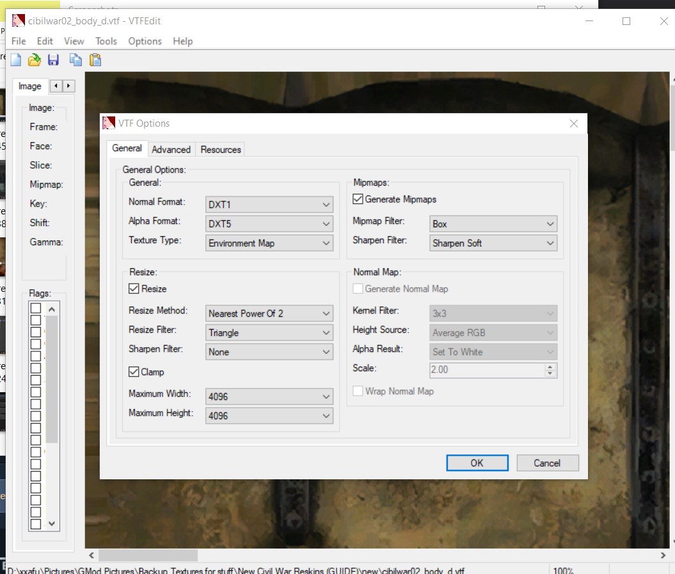Open the Resize Filter Triangle dropdown
The width and height of the screenshot is (675, 574).
269,333
